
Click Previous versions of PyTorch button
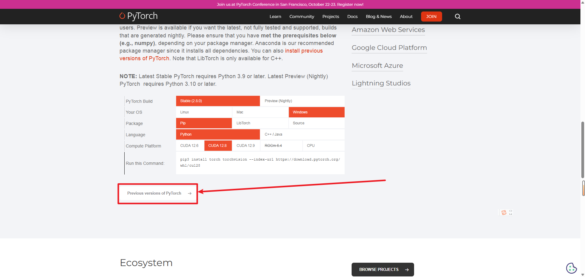pyautogui.click(x=158, y=193)
